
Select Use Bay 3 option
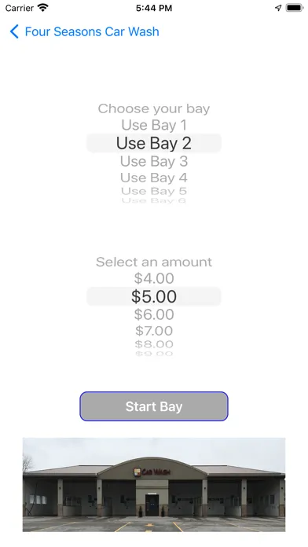(x=154, y=161)
